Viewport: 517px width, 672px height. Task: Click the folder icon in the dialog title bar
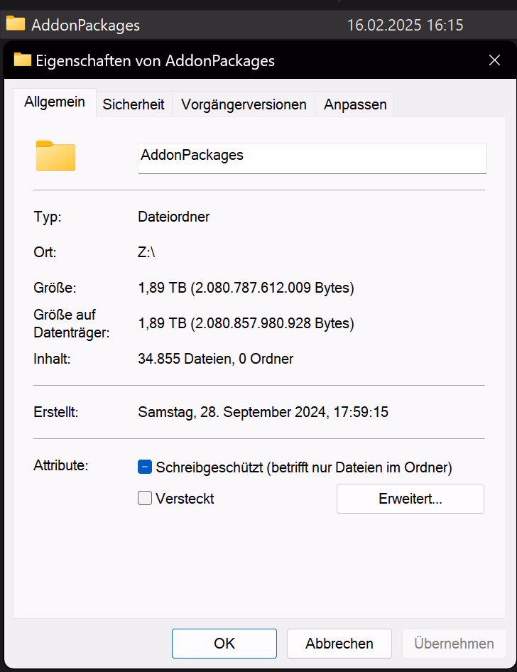(x=23, y=60)
